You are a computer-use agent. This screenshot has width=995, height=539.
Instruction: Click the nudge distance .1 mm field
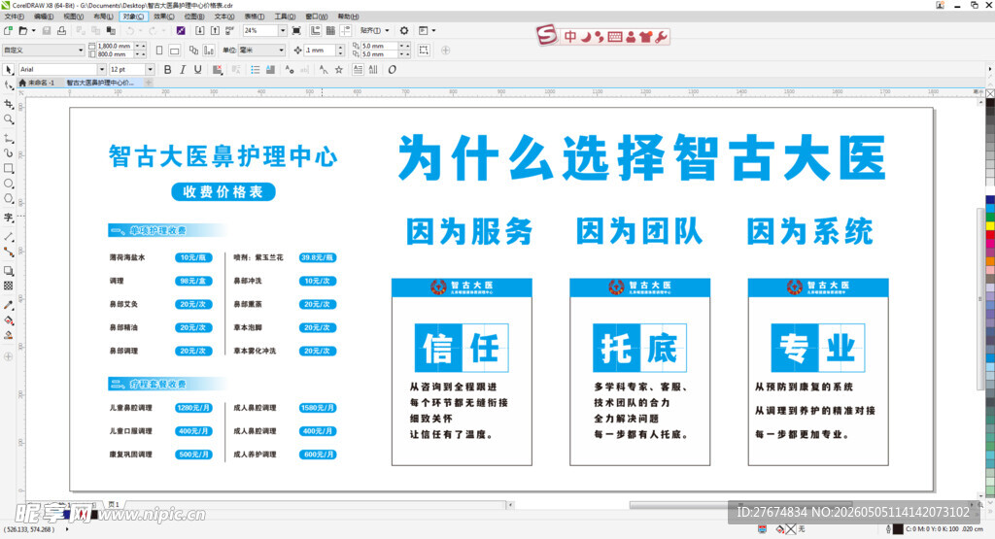(320, 51)
